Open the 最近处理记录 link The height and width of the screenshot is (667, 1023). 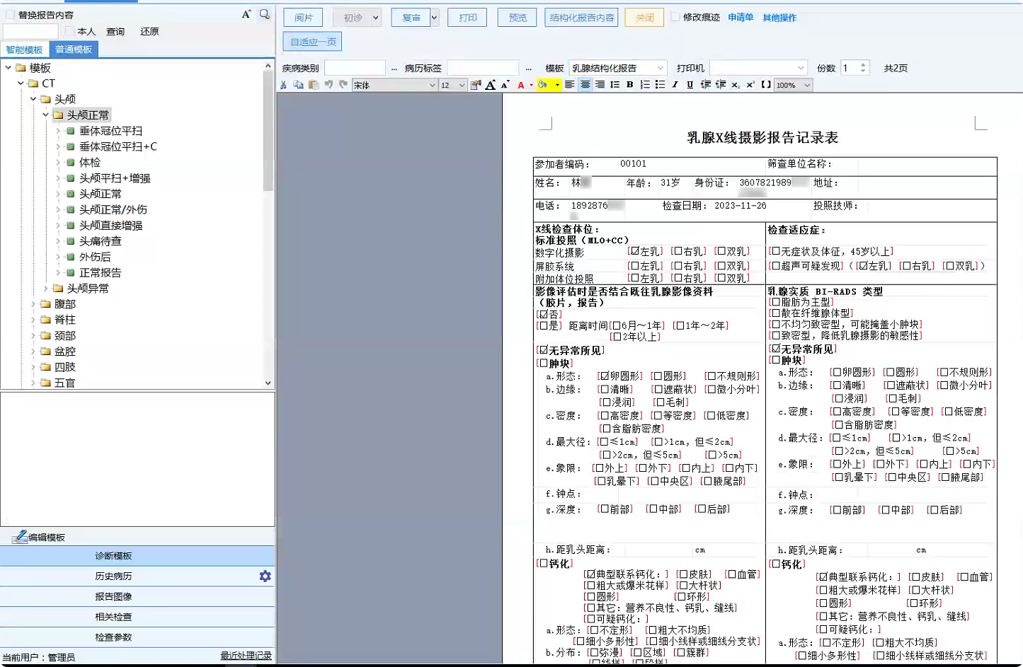click(246, 656)
